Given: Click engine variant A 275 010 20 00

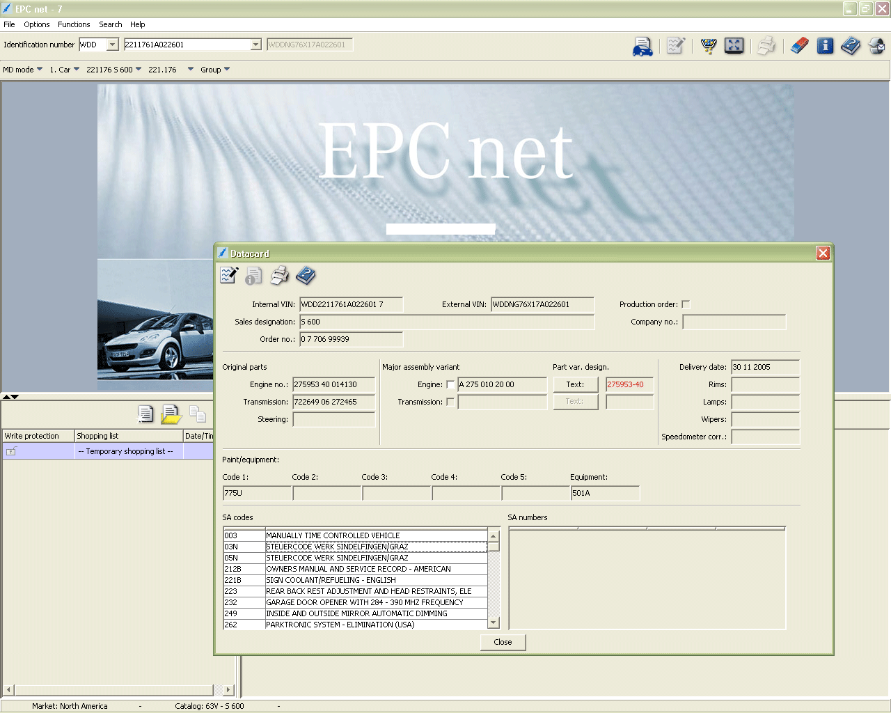Looking at the screenshot, I should pos(502,384).
